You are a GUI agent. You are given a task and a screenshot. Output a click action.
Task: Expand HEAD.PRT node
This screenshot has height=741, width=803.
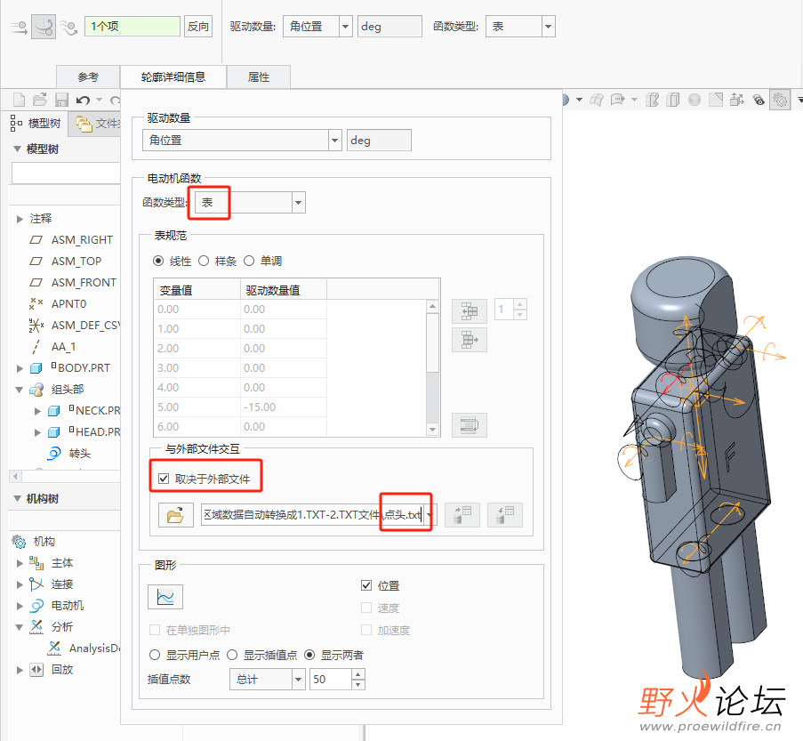pos(37,432)
